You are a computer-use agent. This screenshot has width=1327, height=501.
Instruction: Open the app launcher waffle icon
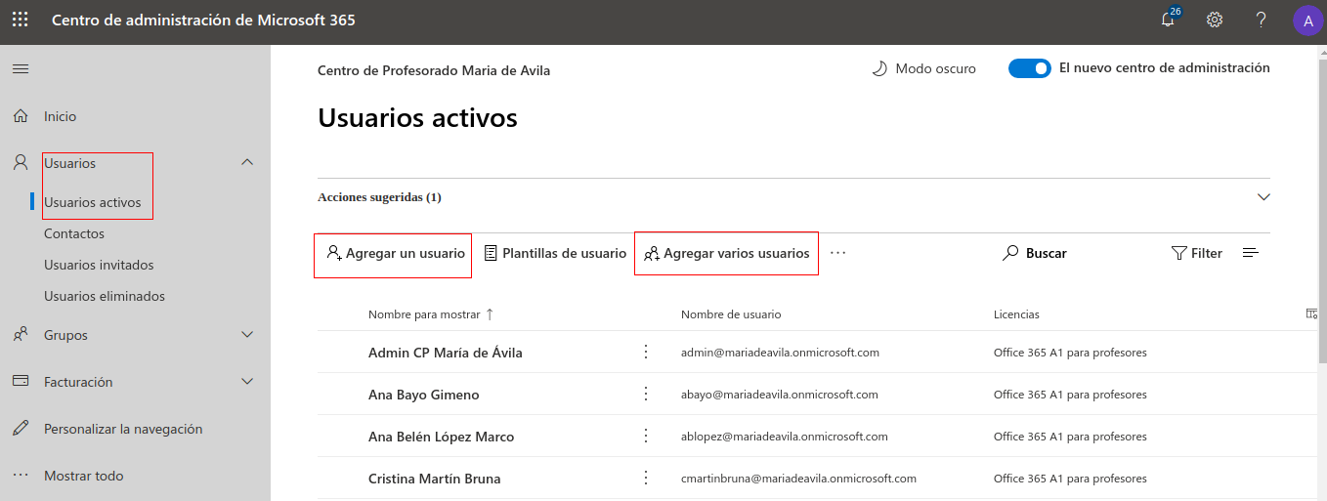point(20,20)
